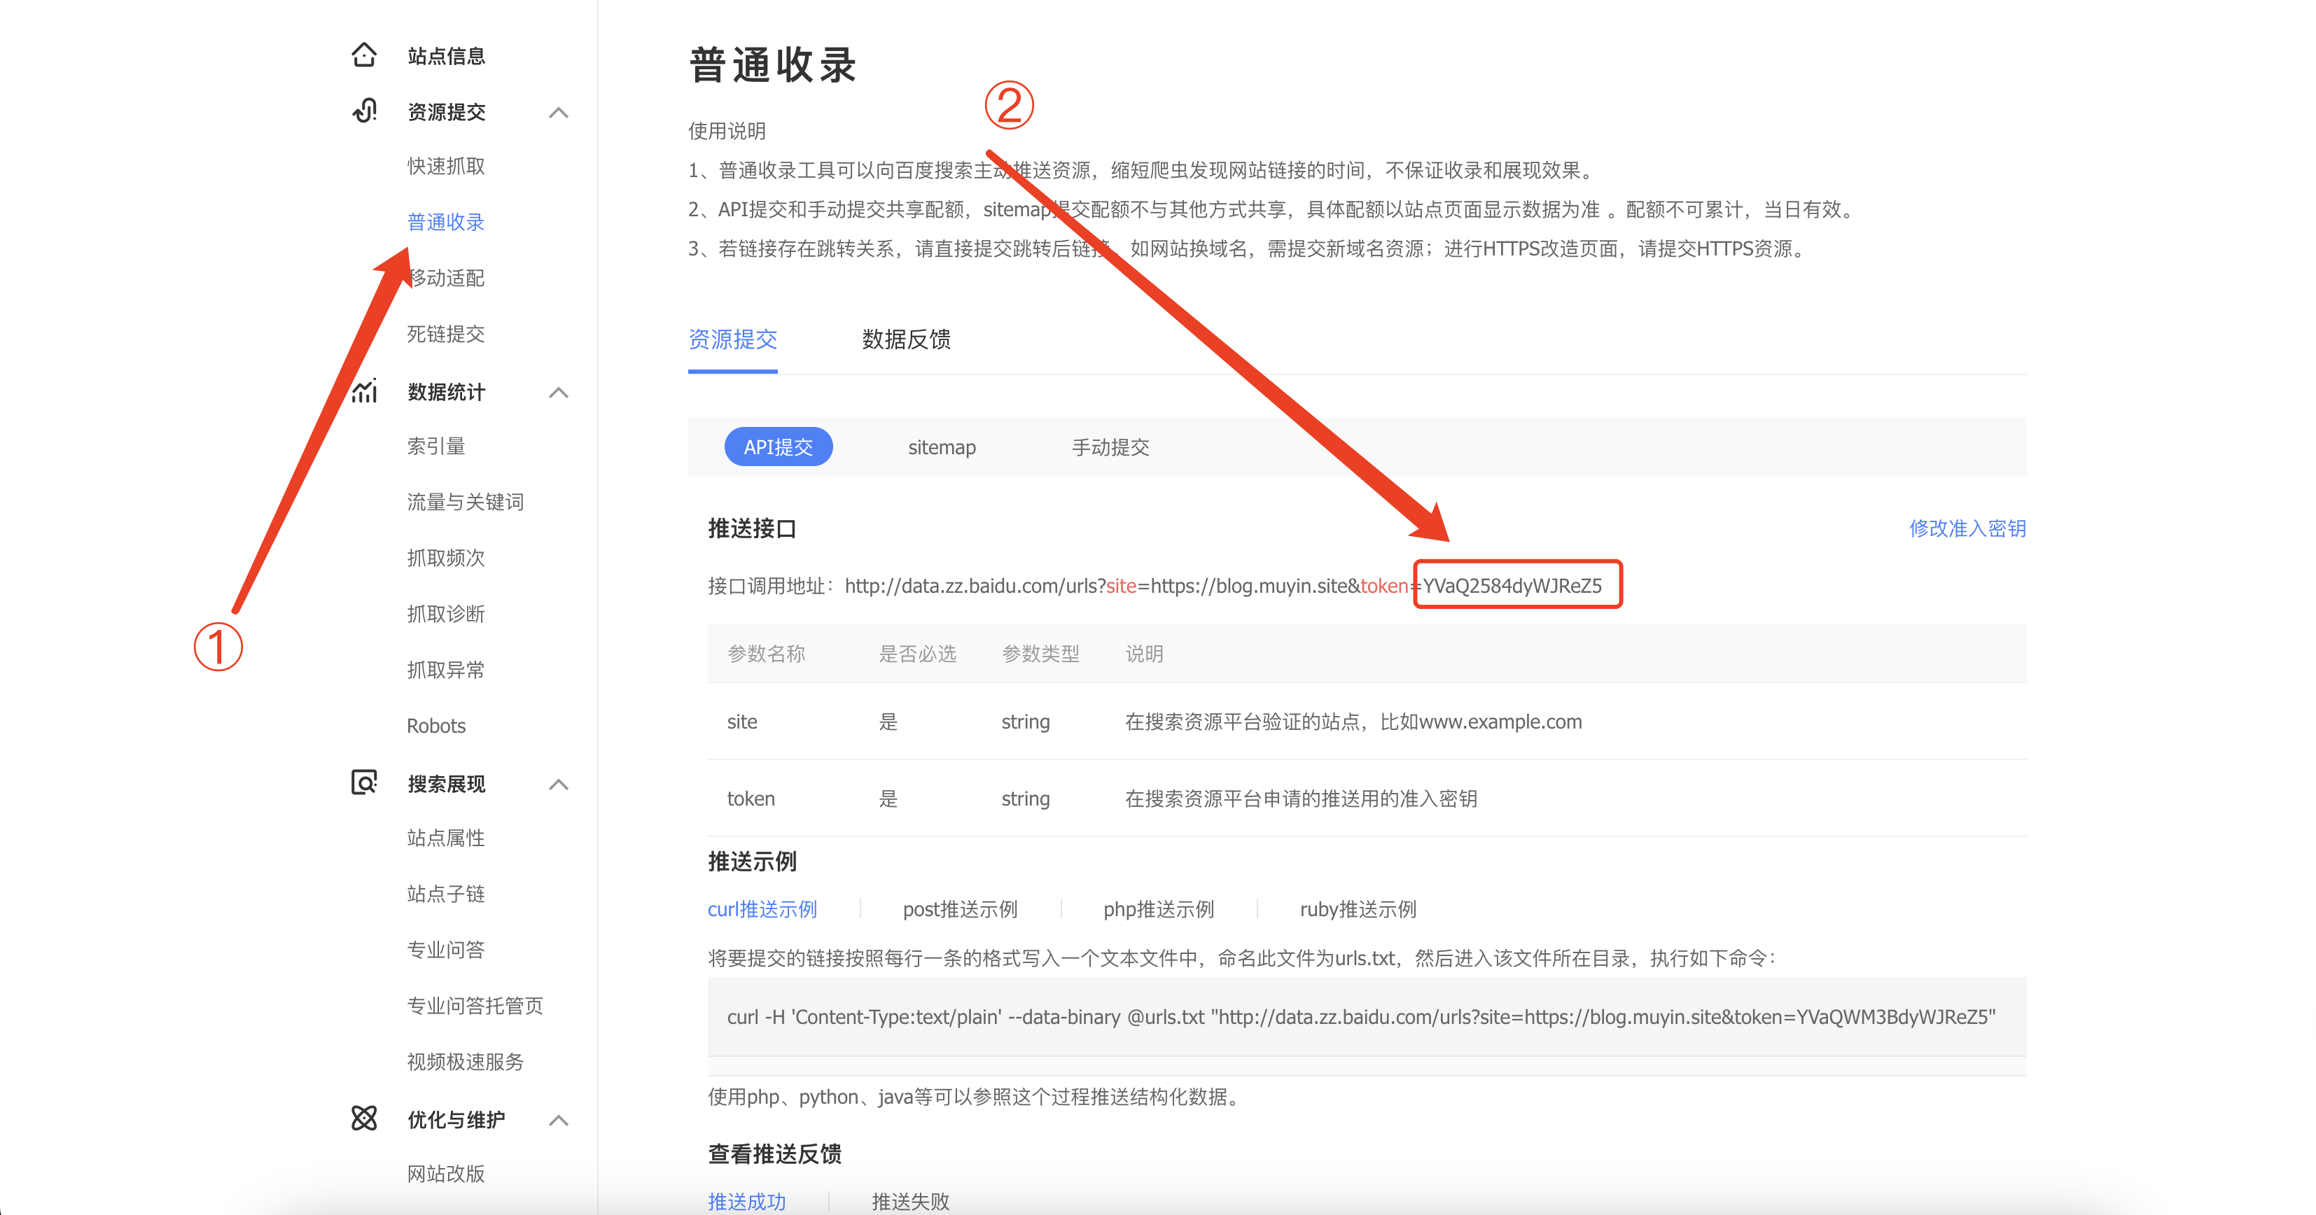Screen dimensions: 2316x1215
Task: Collapse the 资源提交 section
Action: click(x=559, y=113)
